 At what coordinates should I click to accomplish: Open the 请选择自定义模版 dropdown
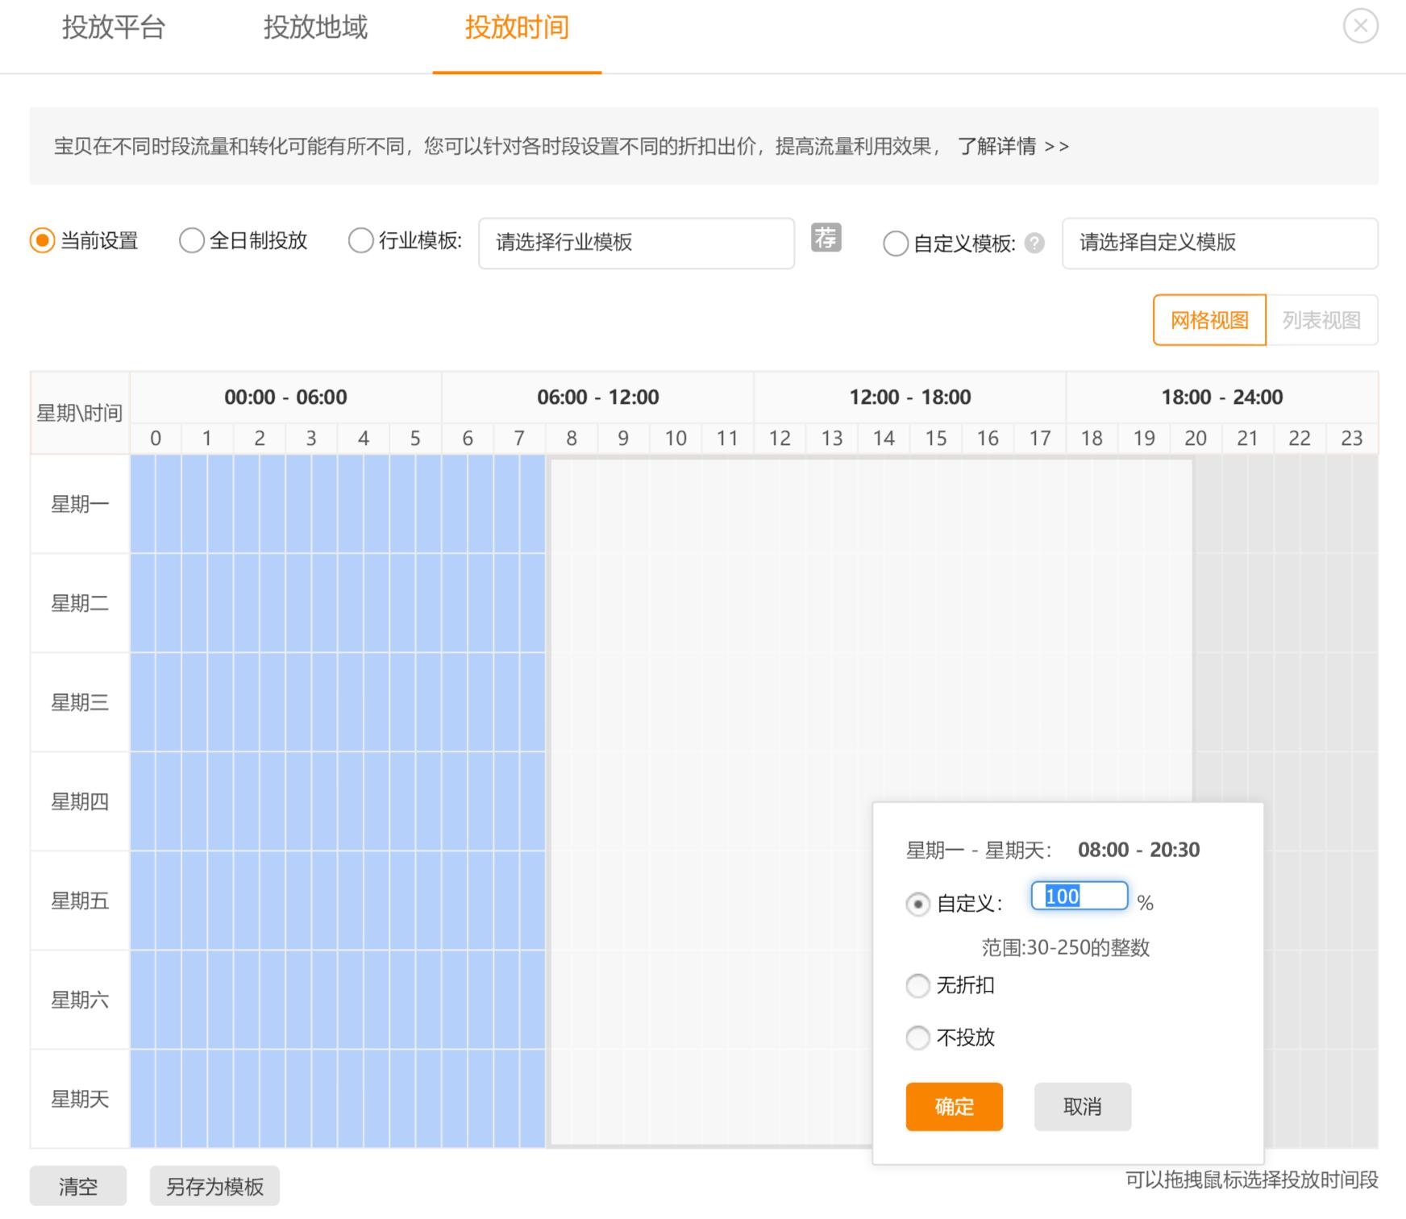click(1220, 243)
